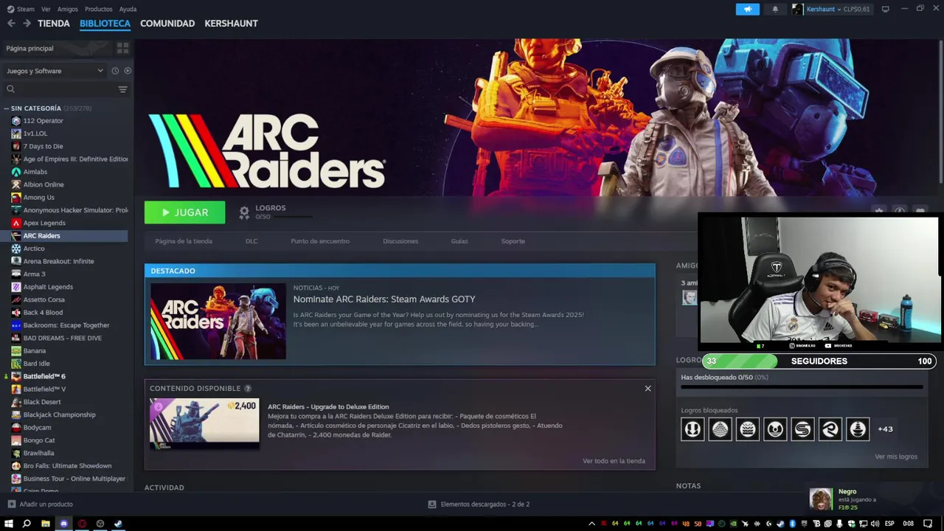Go back with the left arrow
This screenshot has height=531, width=944.
(11, 24)
